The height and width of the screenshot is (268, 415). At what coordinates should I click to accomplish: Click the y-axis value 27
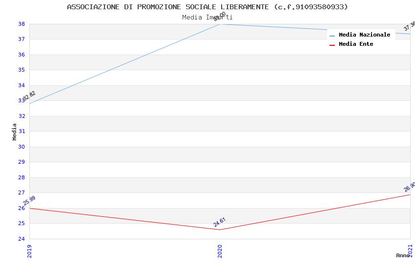pyautogui.click(x=21, y=193)
